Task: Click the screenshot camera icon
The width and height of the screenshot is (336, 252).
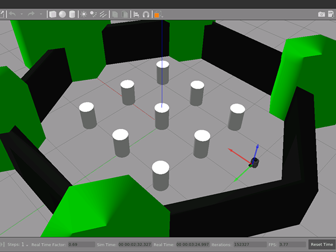Action: click(x=321, y=14)
